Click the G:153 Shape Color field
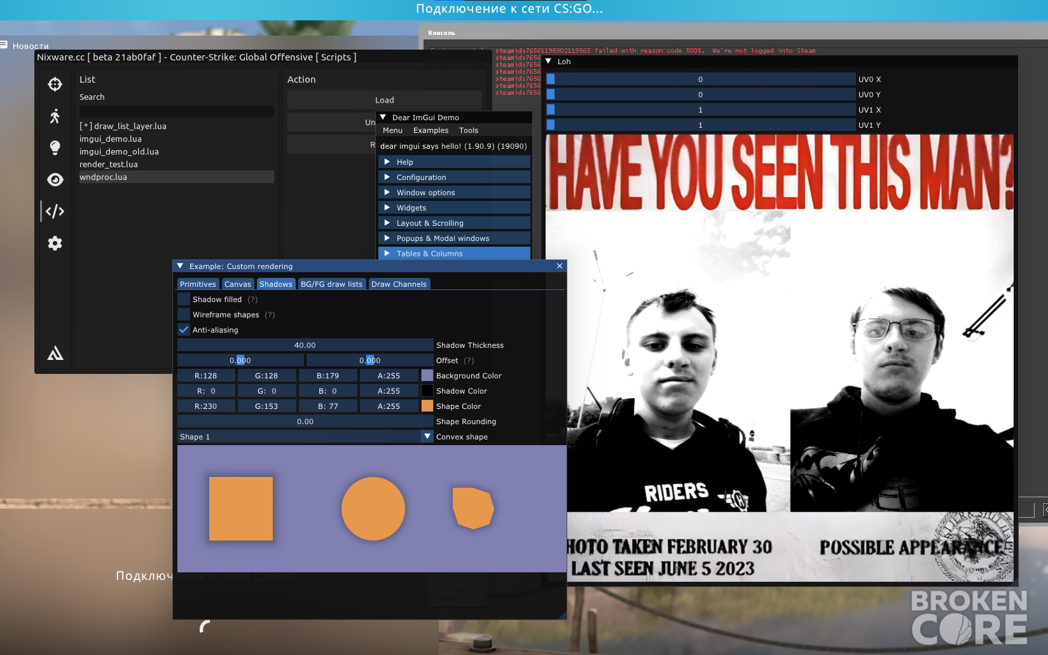Viewport: 1048px width, 655px height. (x=266, y=406)
